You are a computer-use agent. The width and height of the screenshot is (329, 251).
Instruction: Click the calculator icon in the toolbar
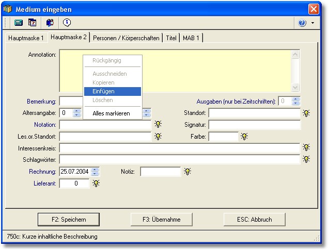(x=19, y=23)
